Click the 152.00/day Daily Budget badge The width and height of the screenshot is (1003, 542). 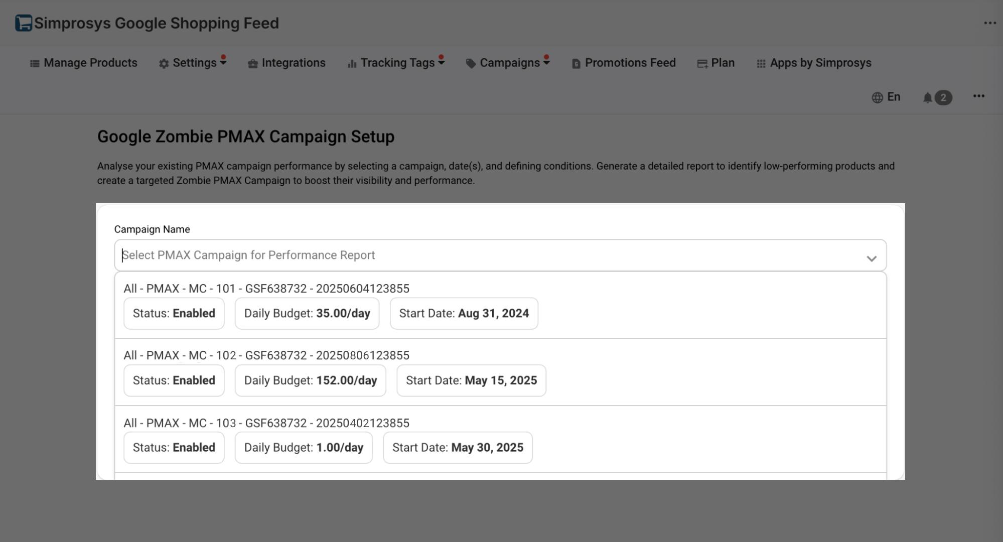pyautogui.click(x=310, y=380)
